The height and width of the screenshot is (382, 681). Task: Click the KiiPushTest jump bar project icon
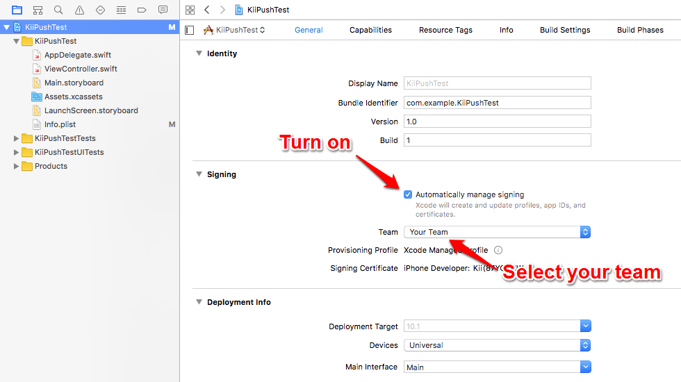(x=239, y=10)
